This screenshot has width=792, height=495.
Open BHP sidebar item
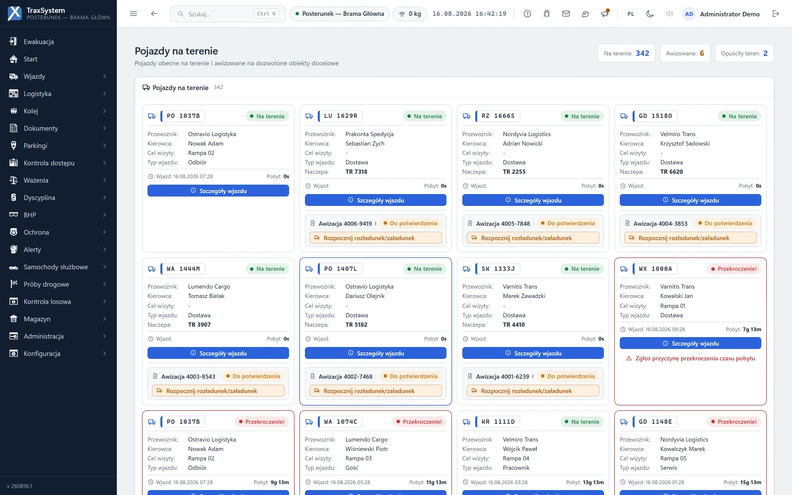coord(58,215)
